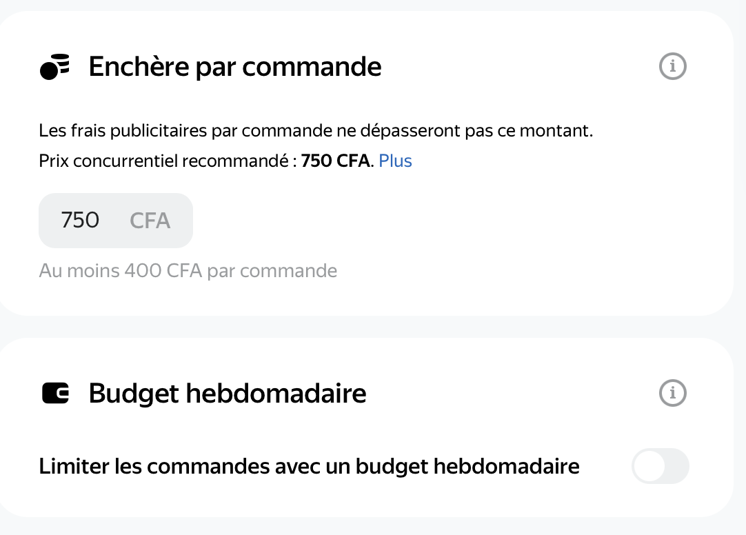Open info tooltip for Budget hebdomadaire
The width and height of the screenshot is (746, 535).
(x=672, y=393)
